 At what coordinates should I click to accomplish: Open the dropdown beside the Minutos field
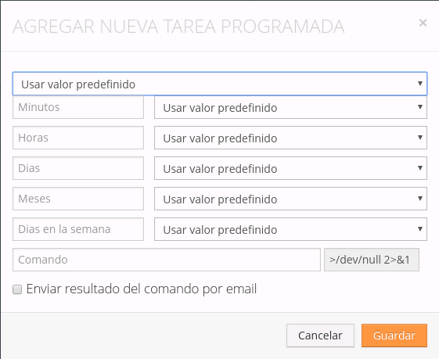pyautogui.click(x=290, y=107)
